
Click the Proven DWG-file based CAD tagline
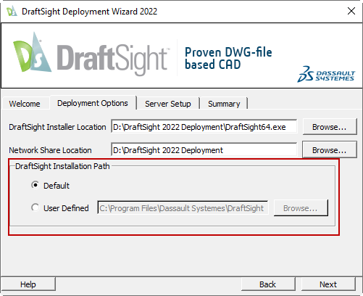[228, 58]
